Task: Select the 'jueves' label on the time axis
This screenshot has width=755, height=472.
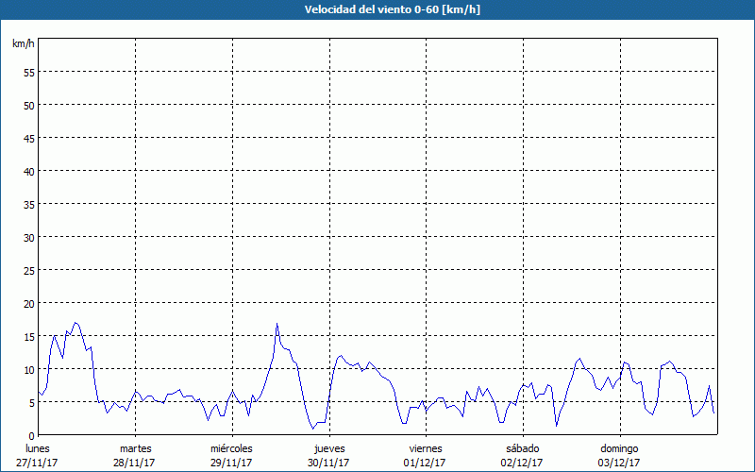Action: 329,447
